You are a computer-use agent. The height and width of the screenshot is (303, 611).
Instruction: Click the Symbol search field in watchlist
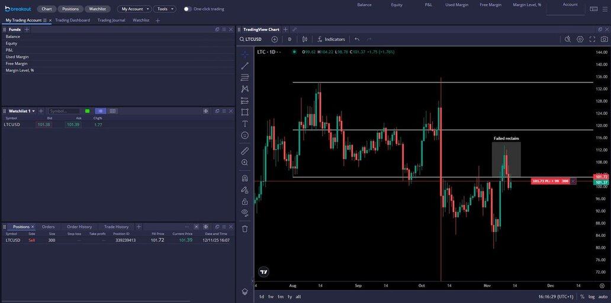[x=64, y=111]
